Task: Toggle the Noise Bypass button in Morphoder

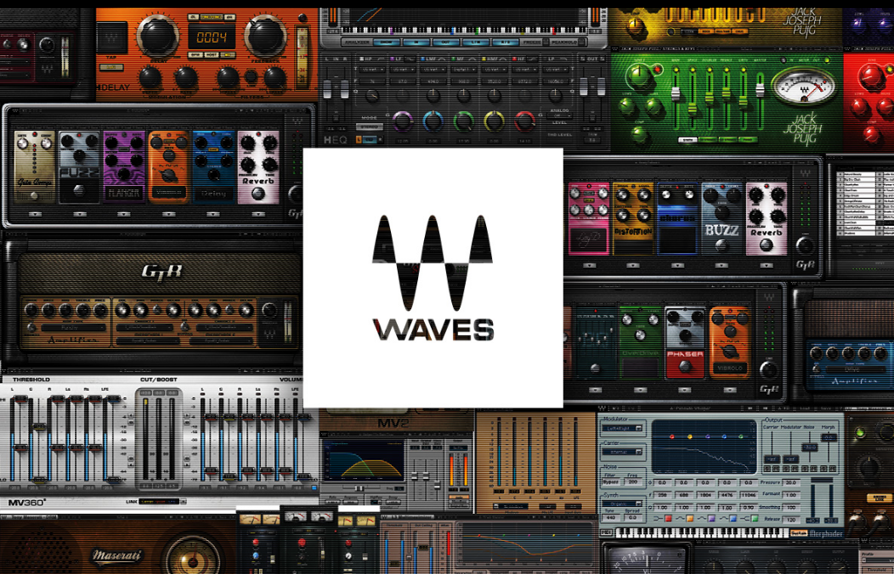Action: 611,481
